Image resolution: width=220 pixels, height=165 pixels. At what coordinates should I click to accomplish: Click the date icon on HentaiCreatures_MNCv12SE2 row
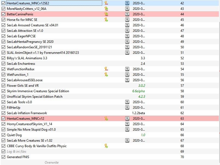click(127, 3)
